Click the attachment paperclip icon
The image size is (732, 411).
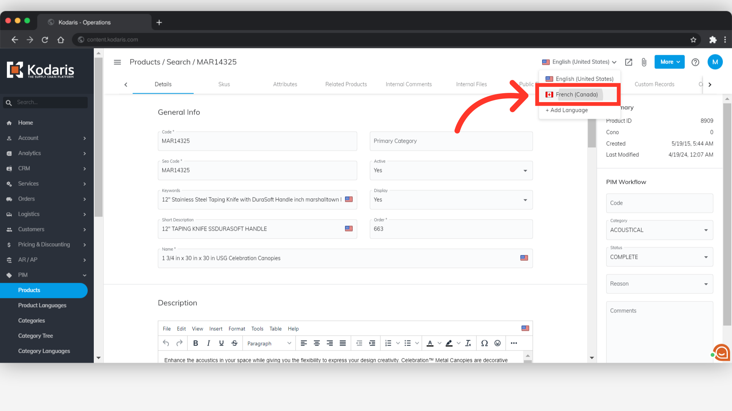click(x=644, y=62)
